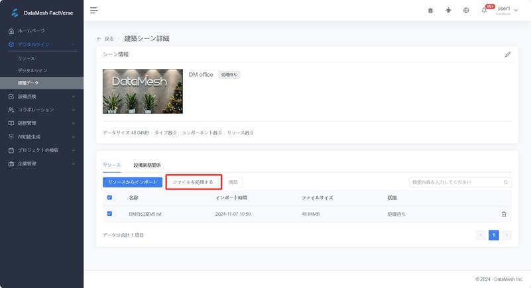This screenshot has height=288, width=531.
Task: Expand the 設備点検 menu chevron
Action: [73, 97]
